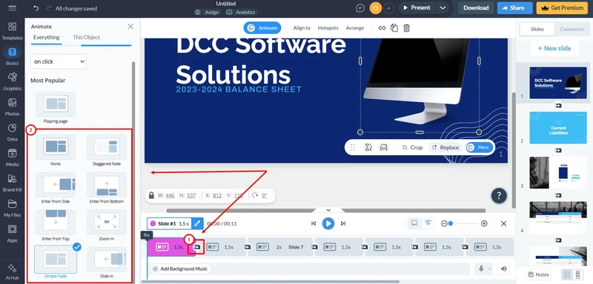
Task: Click the zoom out timeline minus icon
Action: click(444, 223)
